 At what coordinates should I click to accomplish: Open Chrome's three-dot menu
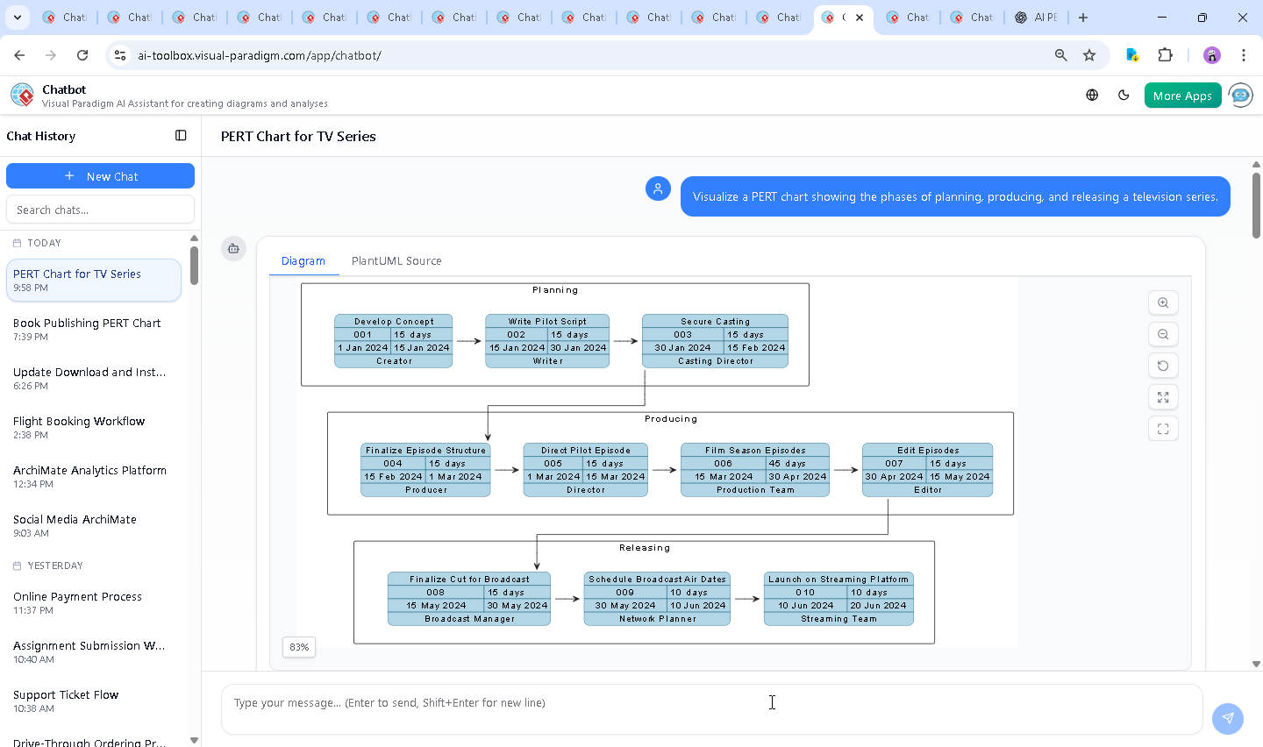[x=1244, y=55]
